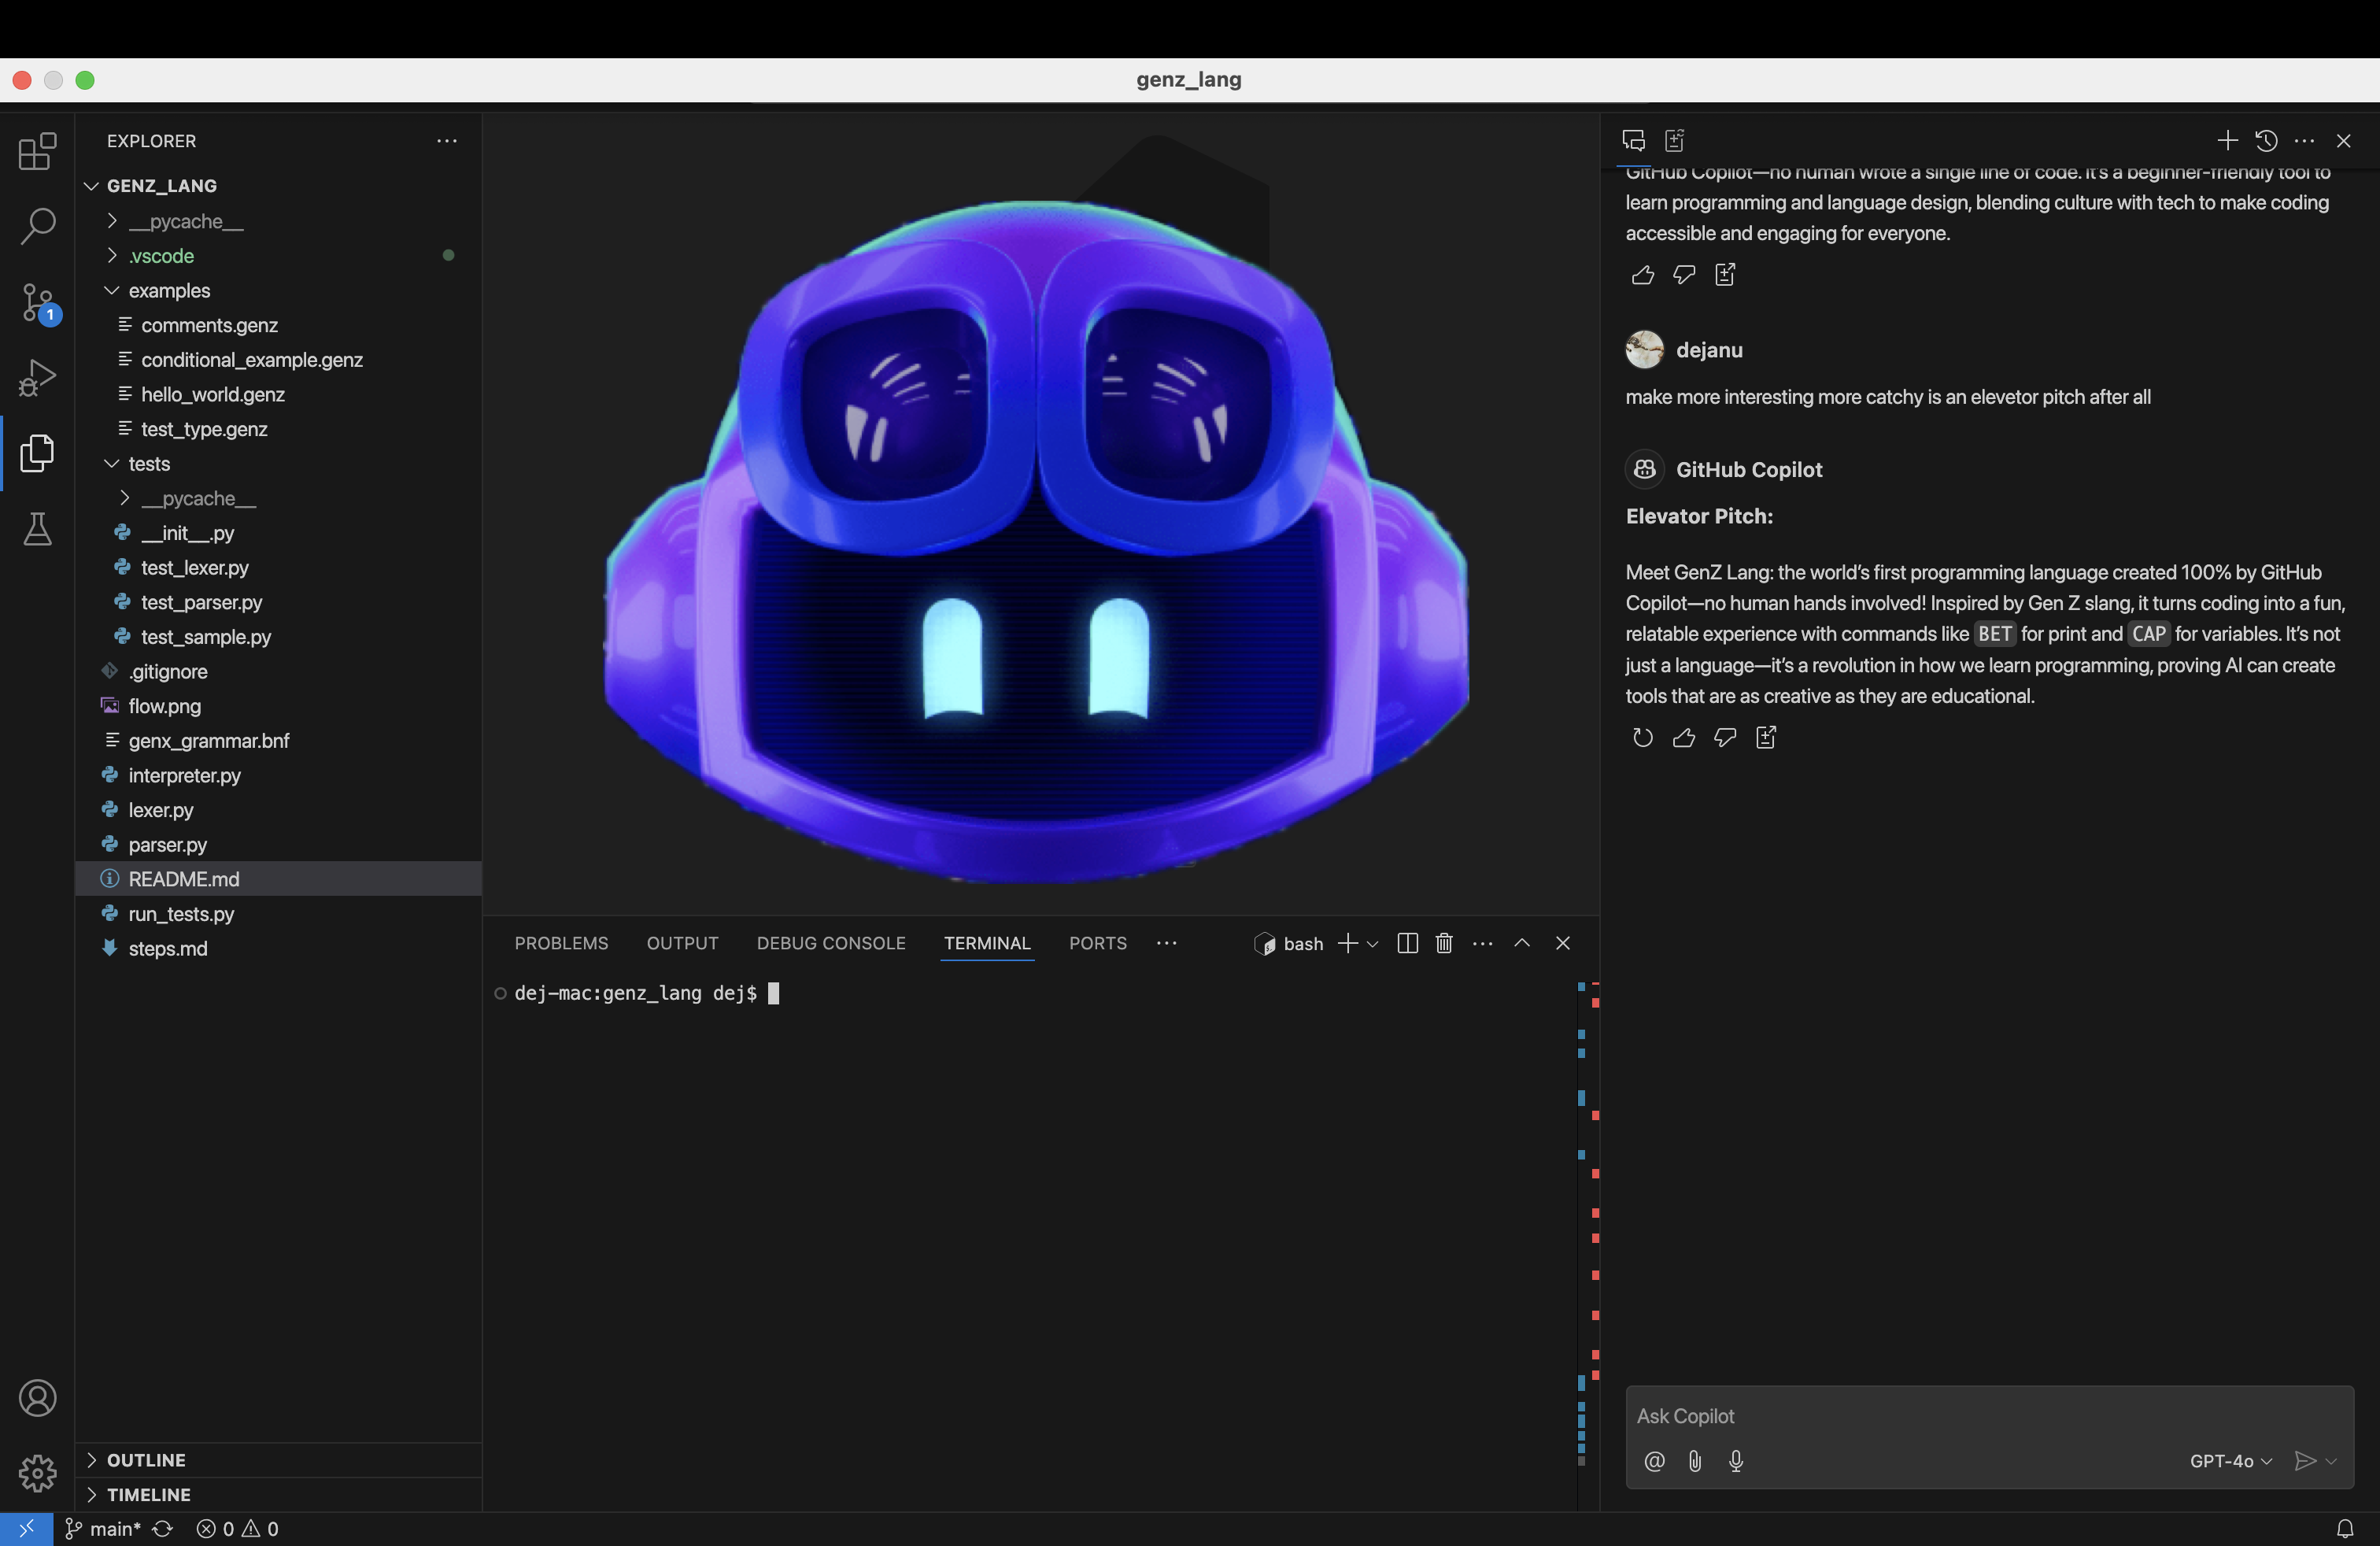Attach context with the paperclip icon
The height and width of the screenshot is (1546, 2380).
(x=1695, y=1461)
